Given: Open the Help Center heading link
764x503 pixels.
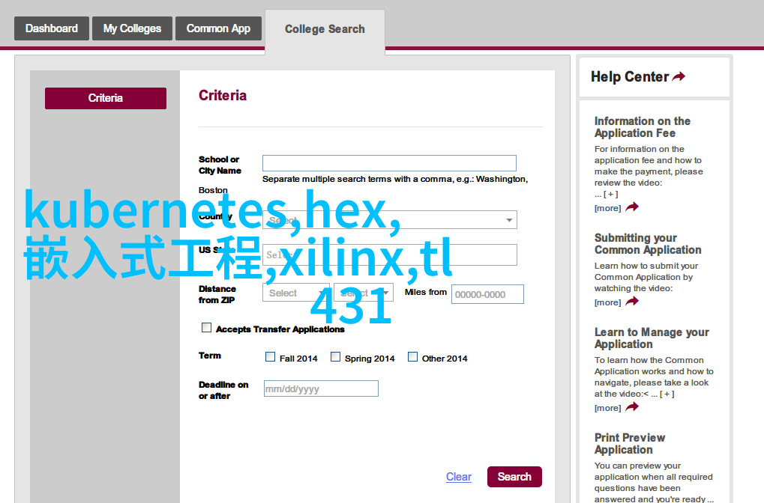Looking at the screenshot, I should pyautogui.click(x=630, y=77).
